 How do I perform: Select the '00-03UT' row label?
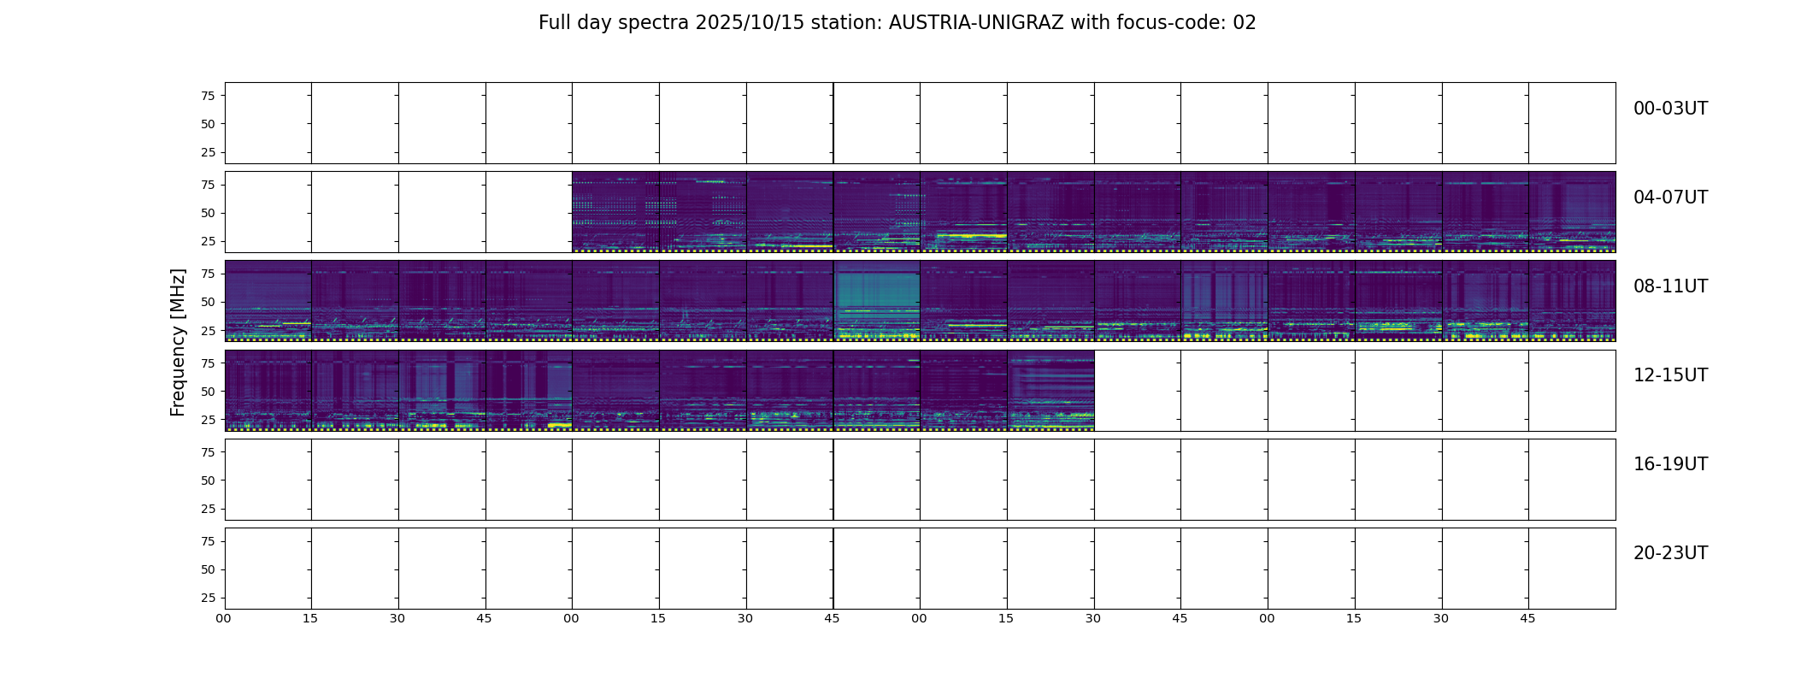(x=1670, y=109)
